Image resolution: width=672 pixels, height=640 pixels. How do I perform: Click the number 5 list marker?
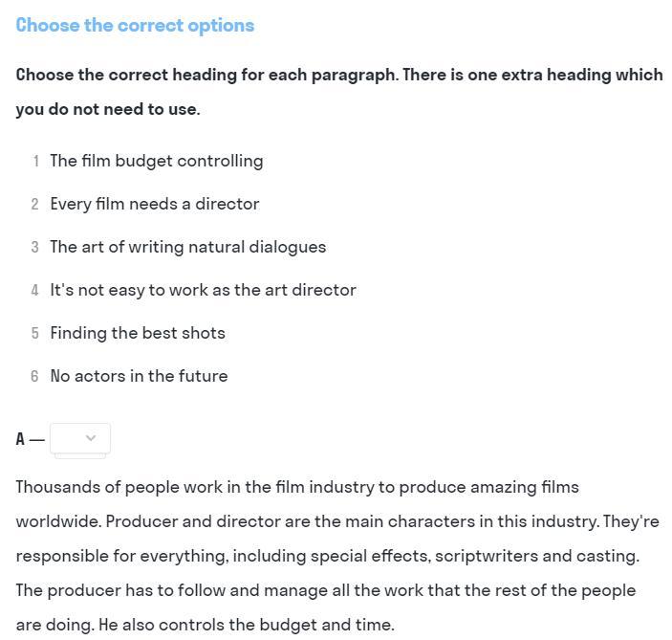34,333
